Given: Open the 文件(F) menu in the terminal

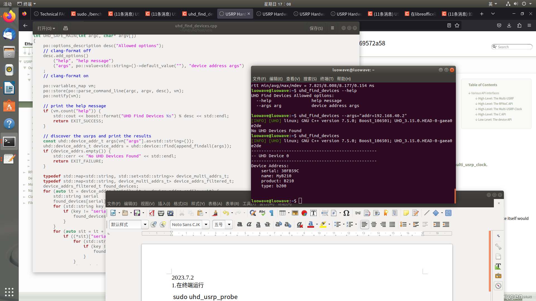Looking at the screenshot, I should point(259,79).
